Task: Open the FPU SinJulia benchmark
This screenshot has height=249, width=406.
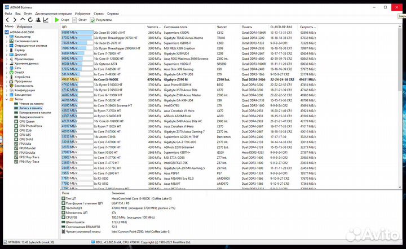Action: [x=27, y=153]
